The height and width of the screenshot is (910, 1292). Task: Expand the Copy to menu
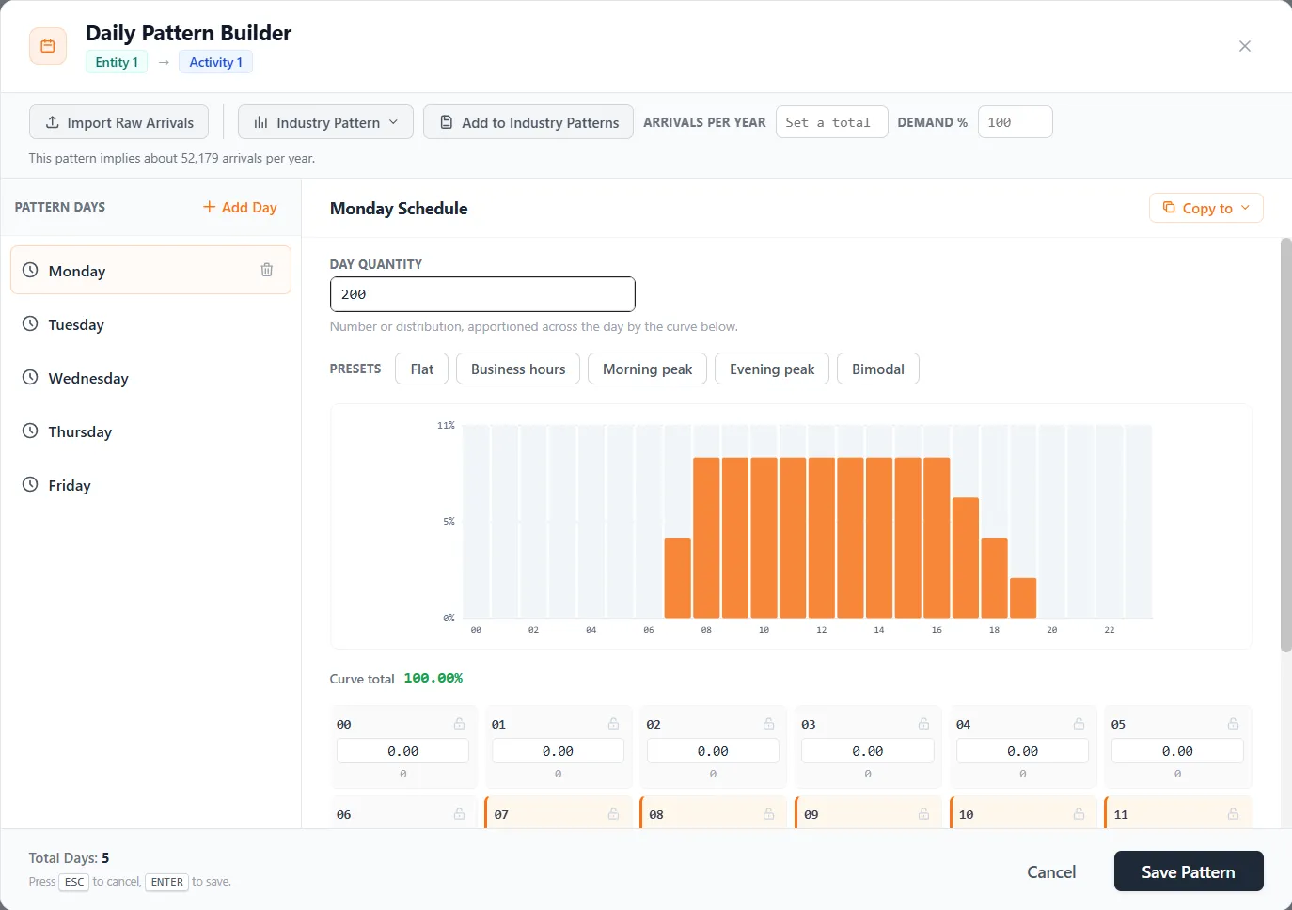pos(1206,208)
